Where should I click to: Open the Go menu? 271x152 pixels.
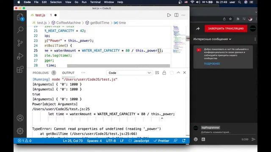coord(76,2)
